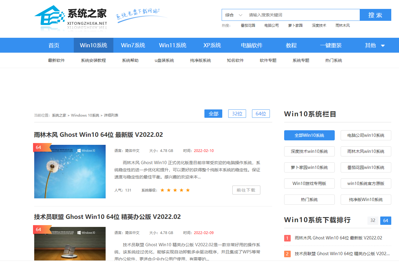Click the dandelion system thumbnail image
Viewport: 399px width, 262px height.
pyautogui.click(x=70, y=171)
